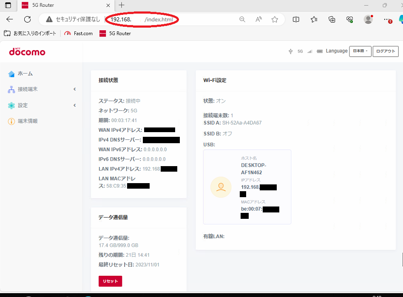This screenshot has width=403, height=297.
Task: Click the docomo logo
Action: (27, 52)
